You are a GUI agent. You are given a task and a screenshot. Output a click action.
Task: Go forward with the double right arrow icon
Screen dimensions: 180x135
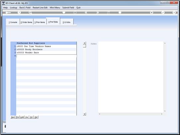pyautogui.click(x=97, y=13)
